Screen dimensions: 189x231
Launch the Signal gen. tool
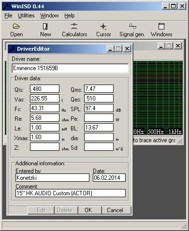coord(132,30)
